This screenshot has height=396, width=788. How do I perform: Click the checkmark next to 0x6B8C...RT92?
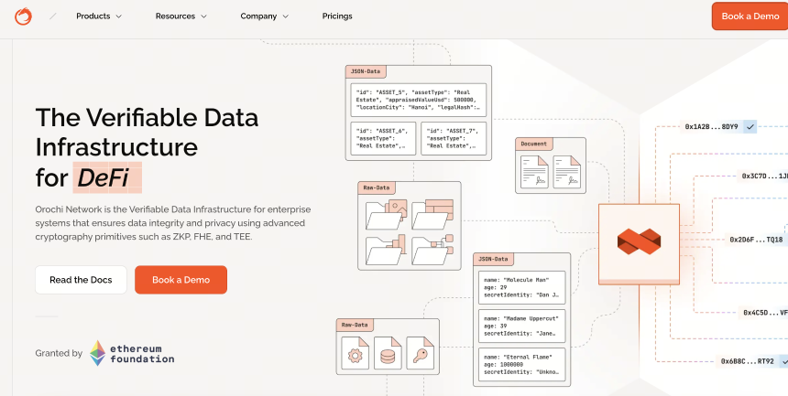(x=783, y=361)
